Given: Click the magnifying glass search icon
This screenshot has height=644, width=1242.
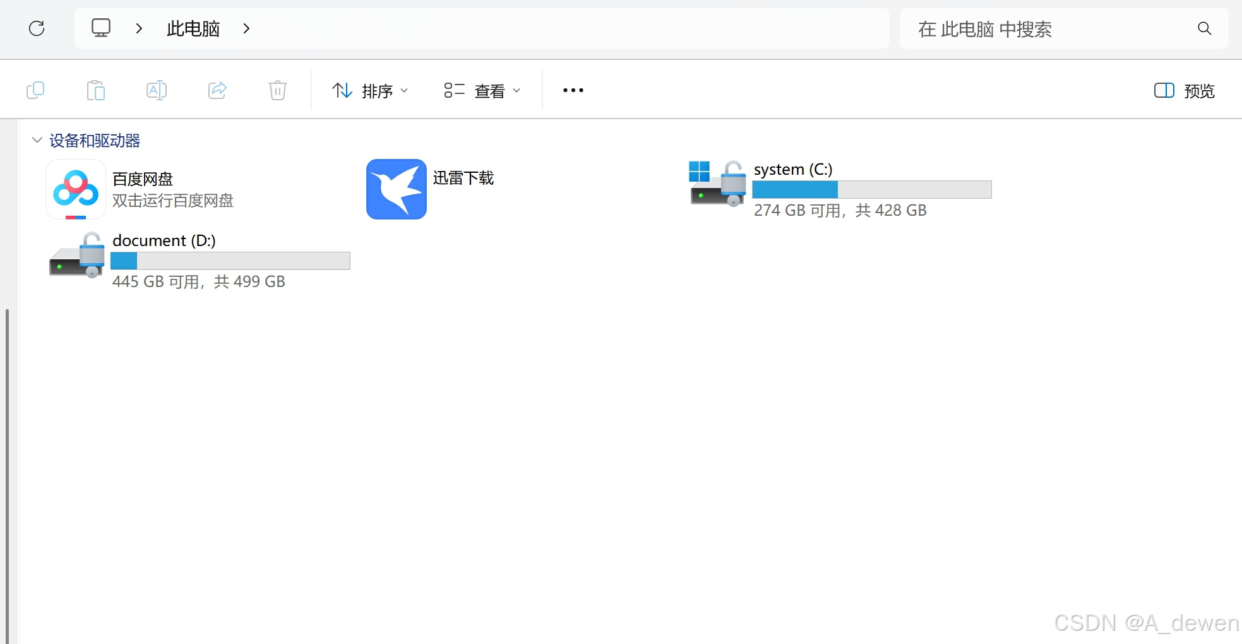Looking at the screenshot, I should point(1204,28).
